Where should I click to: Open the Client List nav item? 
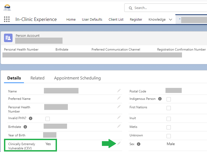(x=116, y=20)
